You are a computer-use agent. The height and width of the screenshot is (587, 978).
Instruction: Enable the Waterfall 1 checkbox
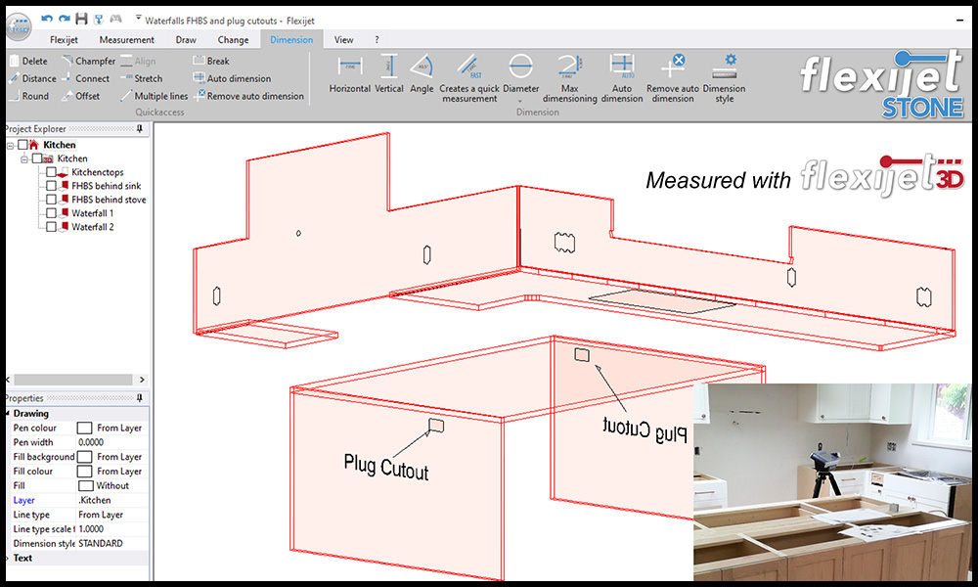52,212
